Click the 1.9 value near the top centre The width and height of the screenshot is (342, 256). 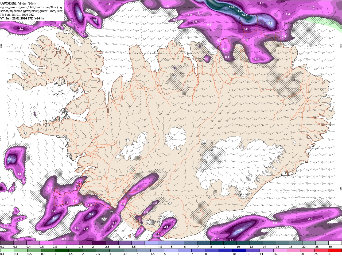point(195,22)
